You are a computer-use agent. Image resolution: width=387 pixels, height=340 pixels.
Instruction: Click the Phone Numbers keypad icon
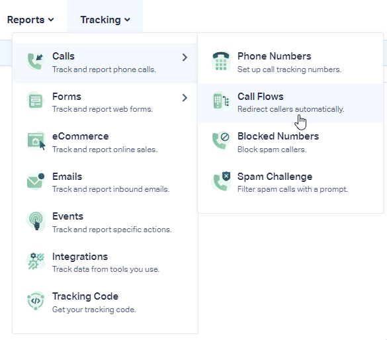(x=221, y=61)
